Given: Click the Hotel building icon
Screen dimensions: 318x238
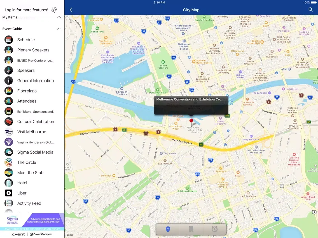Looking at the screenshot, I should coord(8,183).
